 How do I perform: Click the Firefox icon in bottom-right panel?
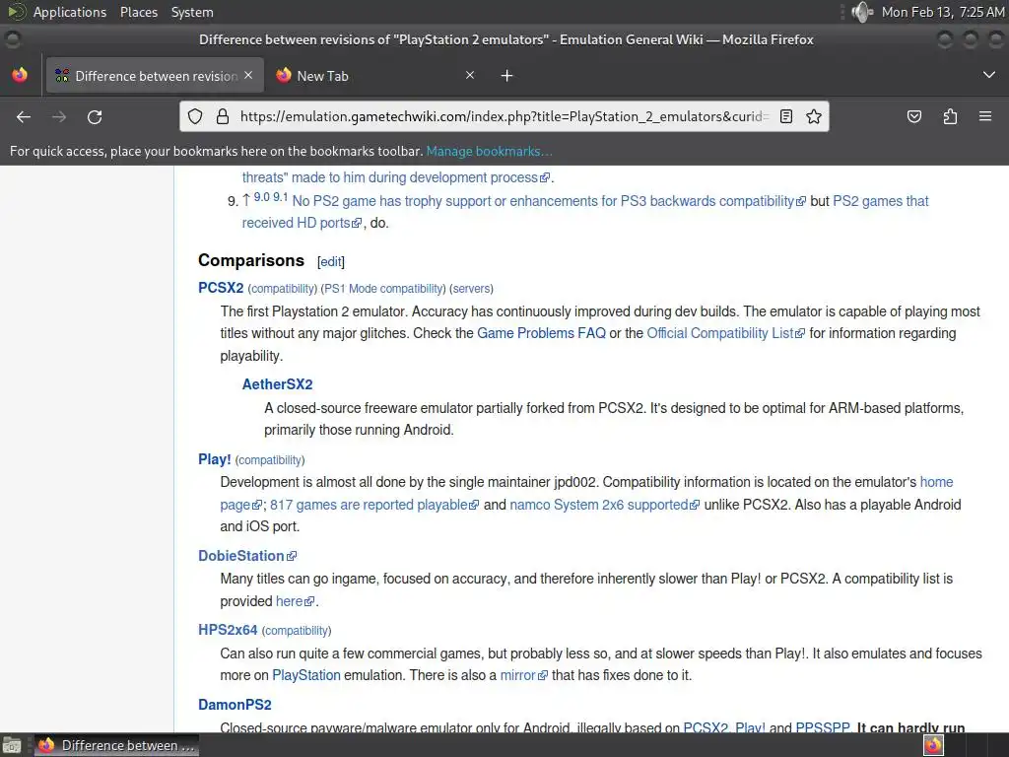point(933,745)
